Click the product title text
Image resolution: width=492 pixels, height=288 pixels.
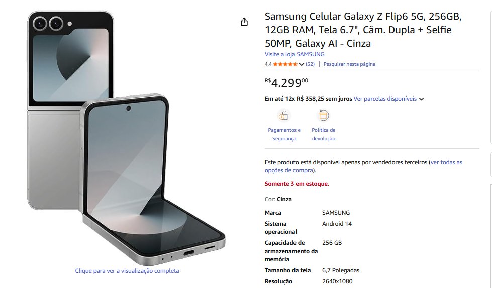pyautogui.click(x=363, y=30)
